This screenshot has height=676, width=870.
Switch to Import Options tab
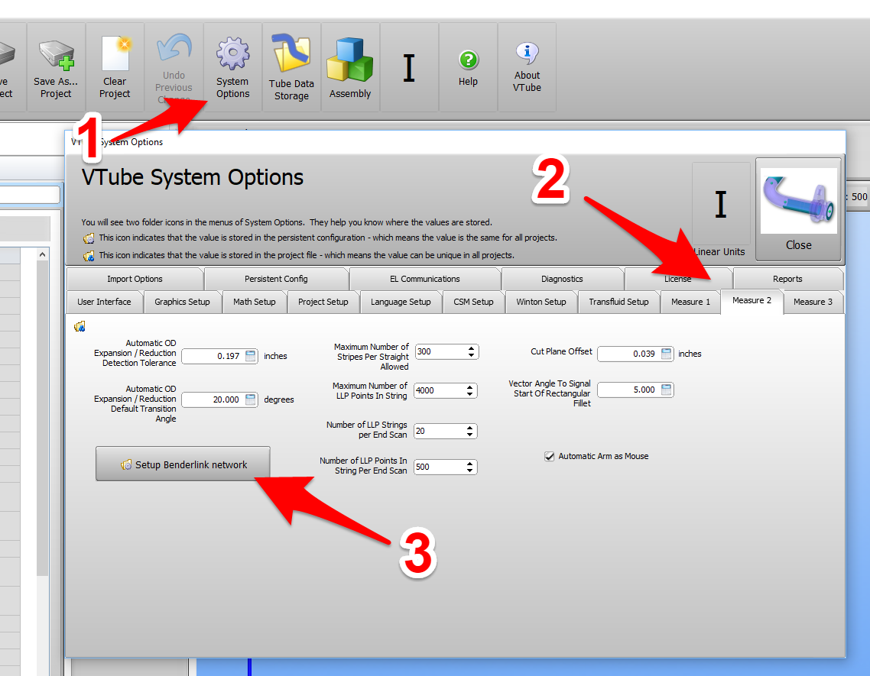pos(135,279)
